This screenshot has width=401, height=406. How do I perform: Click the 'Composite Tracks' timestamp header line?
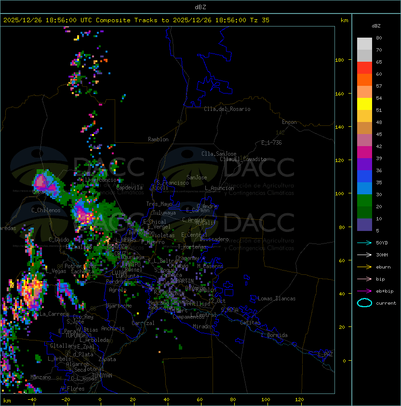136,20
